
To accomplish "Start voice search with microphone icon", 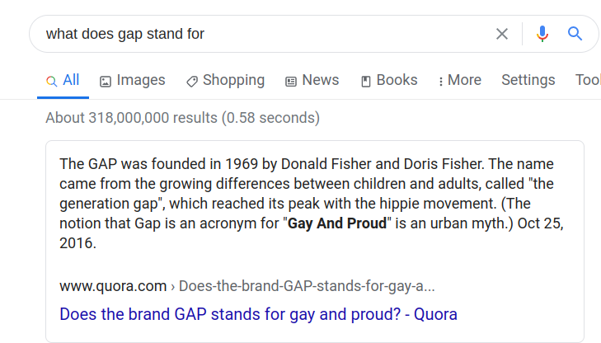I will (x=542, y=34).
